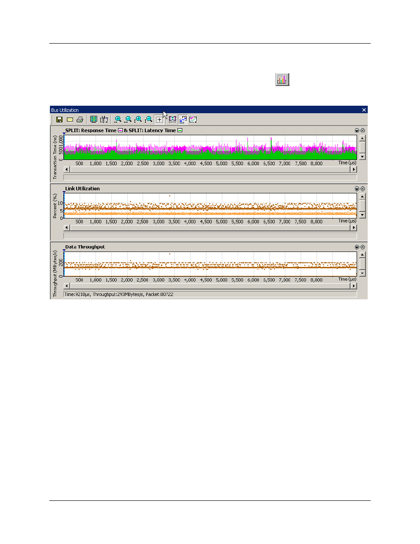The height and width of the screenshot is (544, 420).
Task: Remove the SPLIT Response Time graph
Action: pos(363,130)
